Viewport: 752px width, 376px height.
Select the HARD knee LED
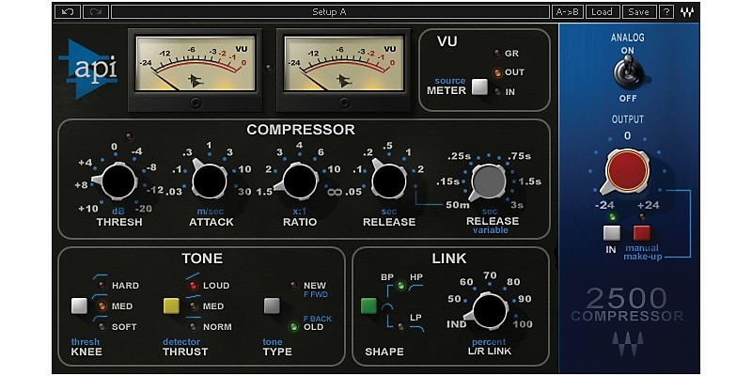point(102,286)
